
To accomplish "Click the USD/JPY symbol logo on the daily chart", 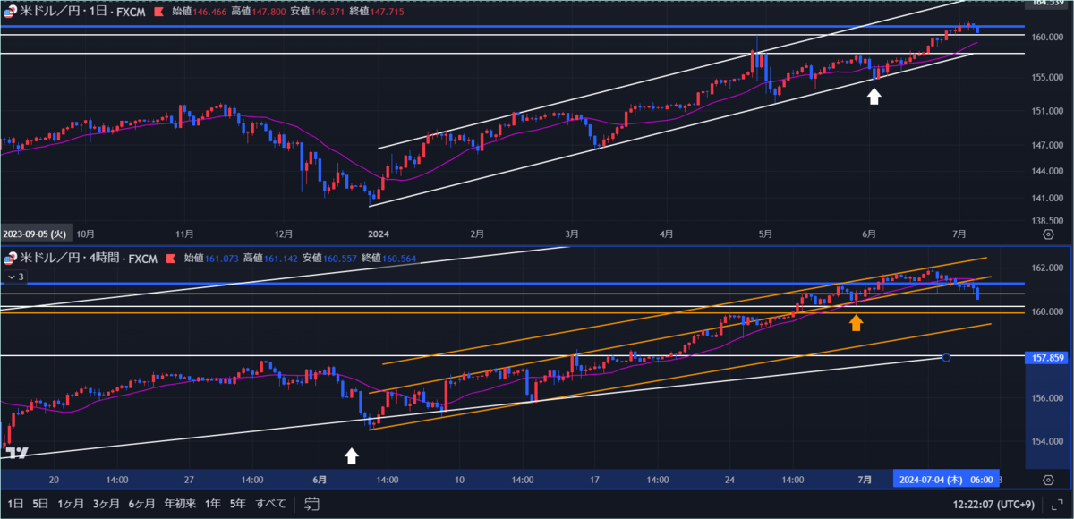I will tap(11, 12).
